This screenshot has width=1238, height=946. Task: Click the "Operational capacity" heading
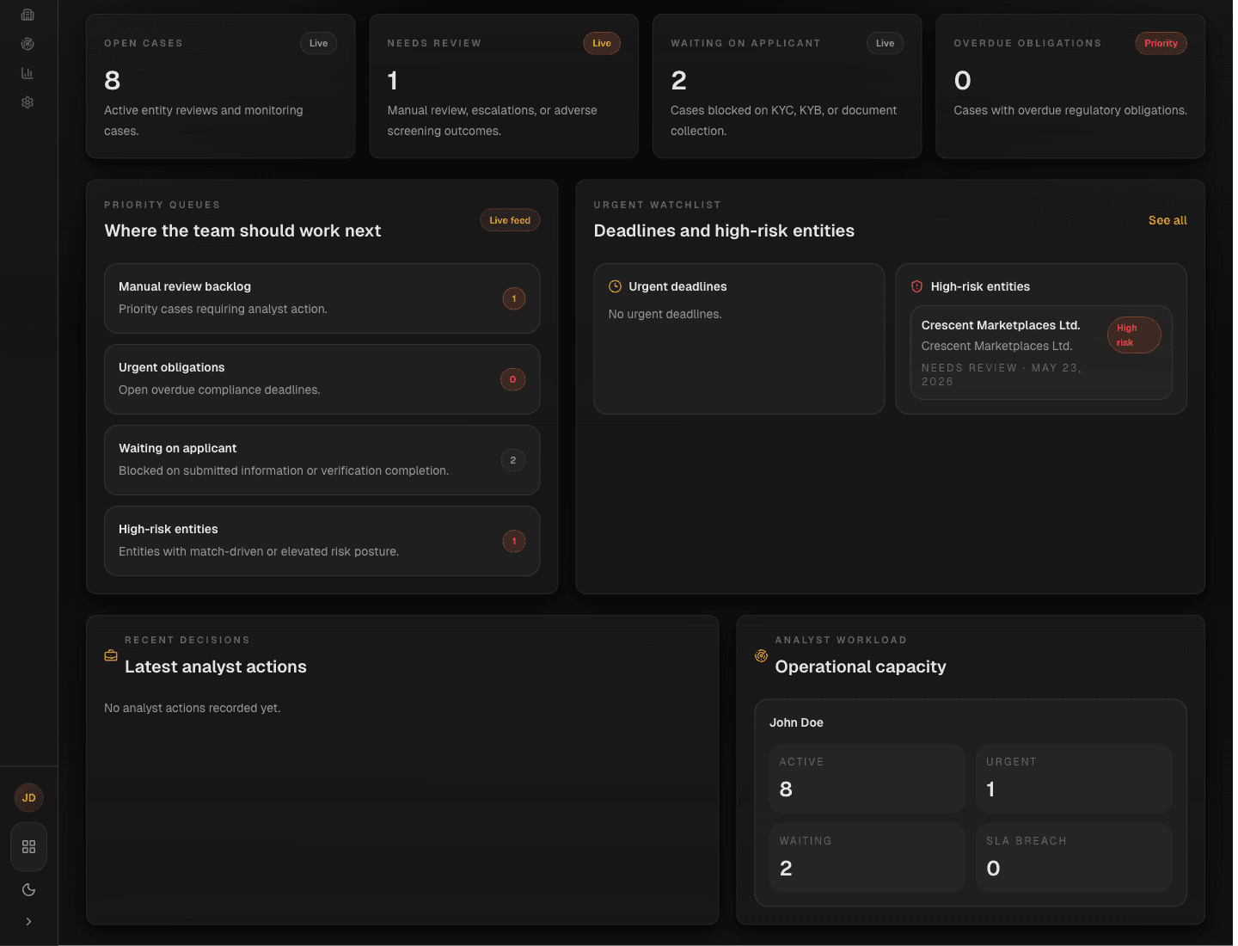[861, 666]
